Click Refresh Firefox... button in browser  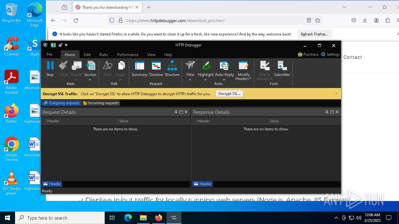click(314, 34)
